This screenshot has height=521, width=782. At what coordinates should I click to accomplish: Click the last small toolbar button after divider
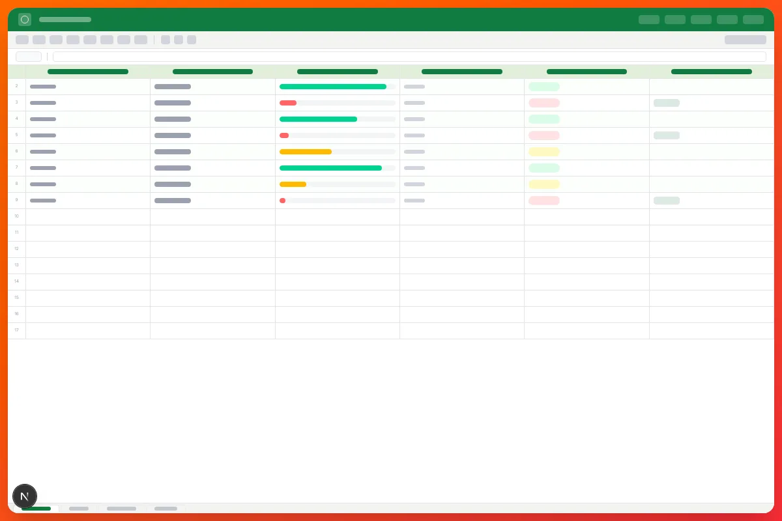[192, 40]
